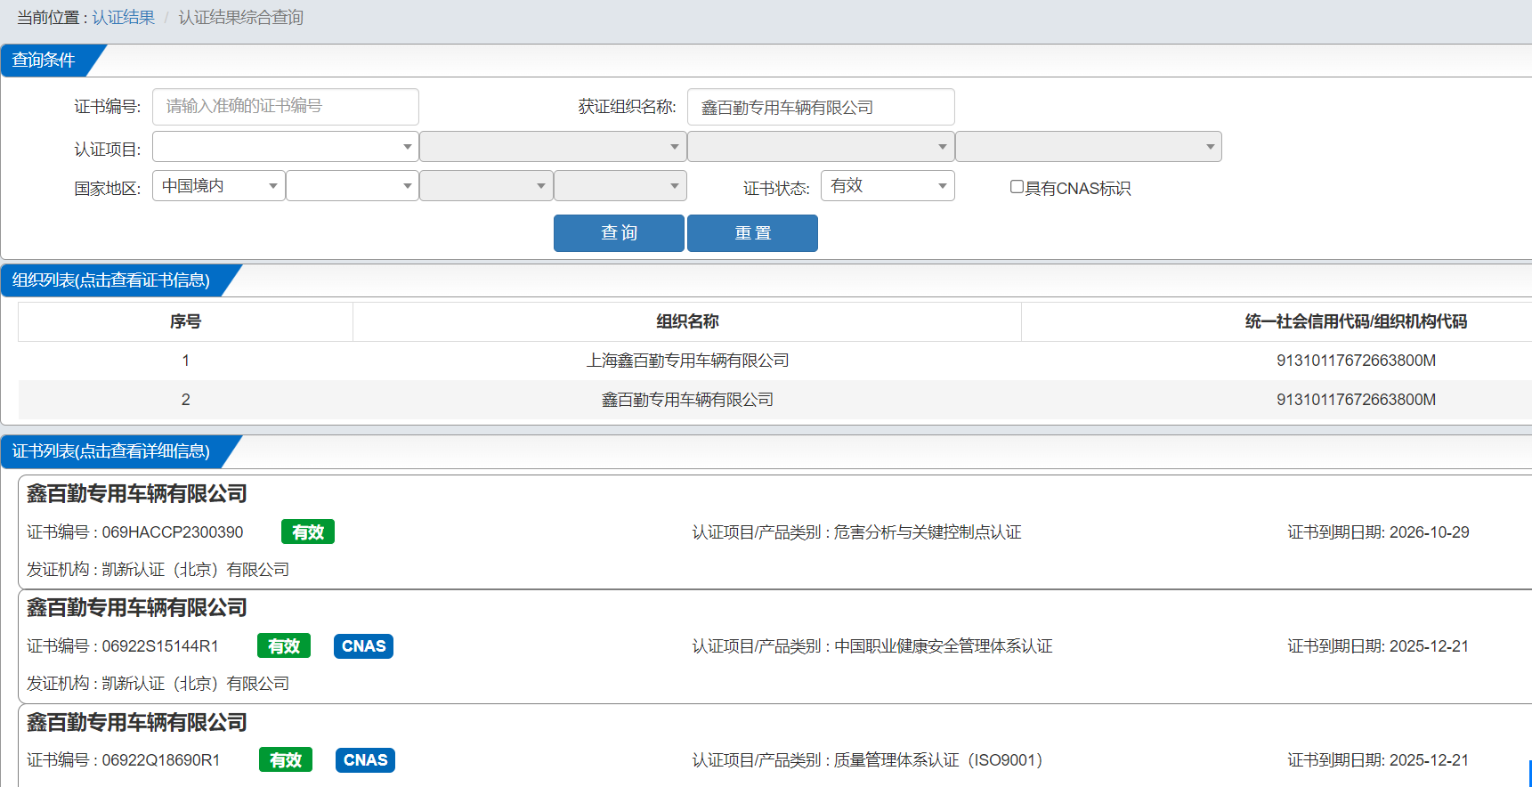Viewport: 1532px width, 787px height.
Task: Click 质量管理体系认证 (ISO9001) item
Action: tap(938, 760)
